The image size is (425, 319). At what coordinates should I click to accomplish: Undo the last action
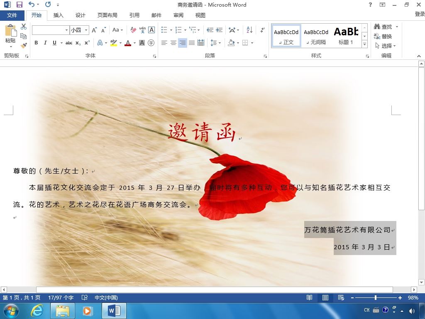pos(32,4)
